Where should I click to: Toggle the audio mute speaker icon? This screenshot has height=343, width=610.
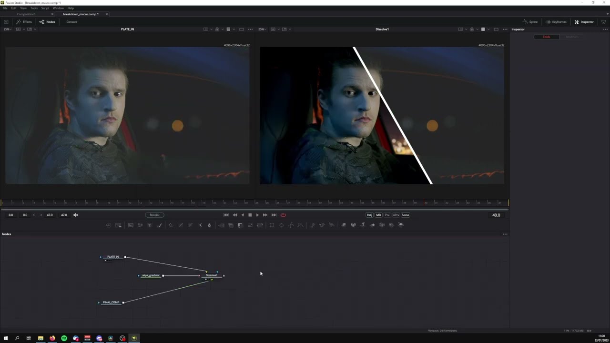(x=75, y=215)
